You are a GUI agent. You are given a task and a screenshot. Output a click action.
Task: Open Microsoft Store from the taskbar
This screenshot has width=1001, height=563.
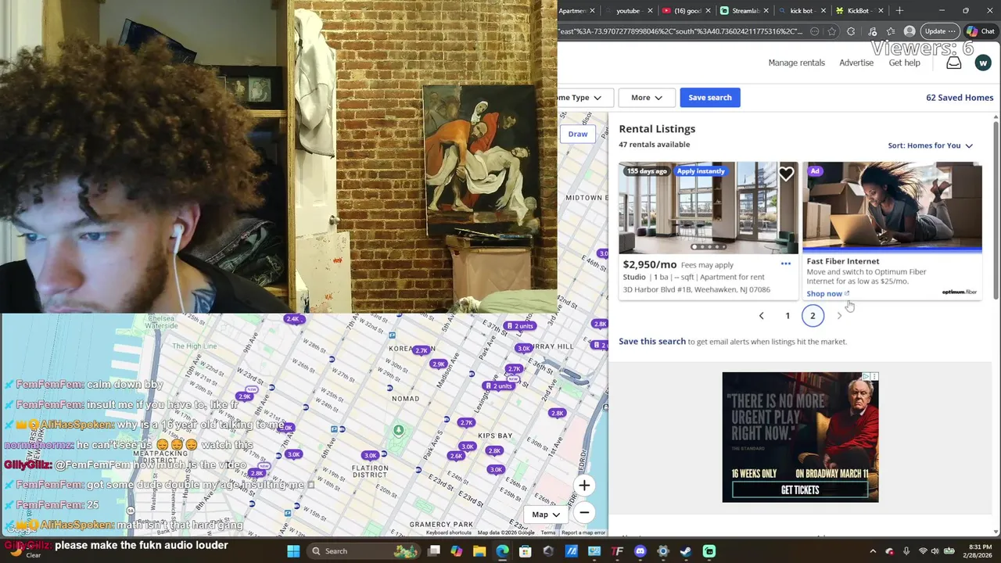click(x=525, y=551)
